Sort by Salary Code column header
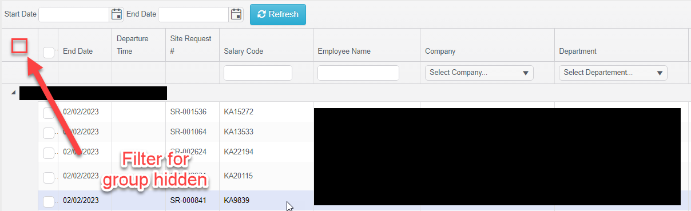This screenshot has width=691, height=211. (x=243, y=51)
